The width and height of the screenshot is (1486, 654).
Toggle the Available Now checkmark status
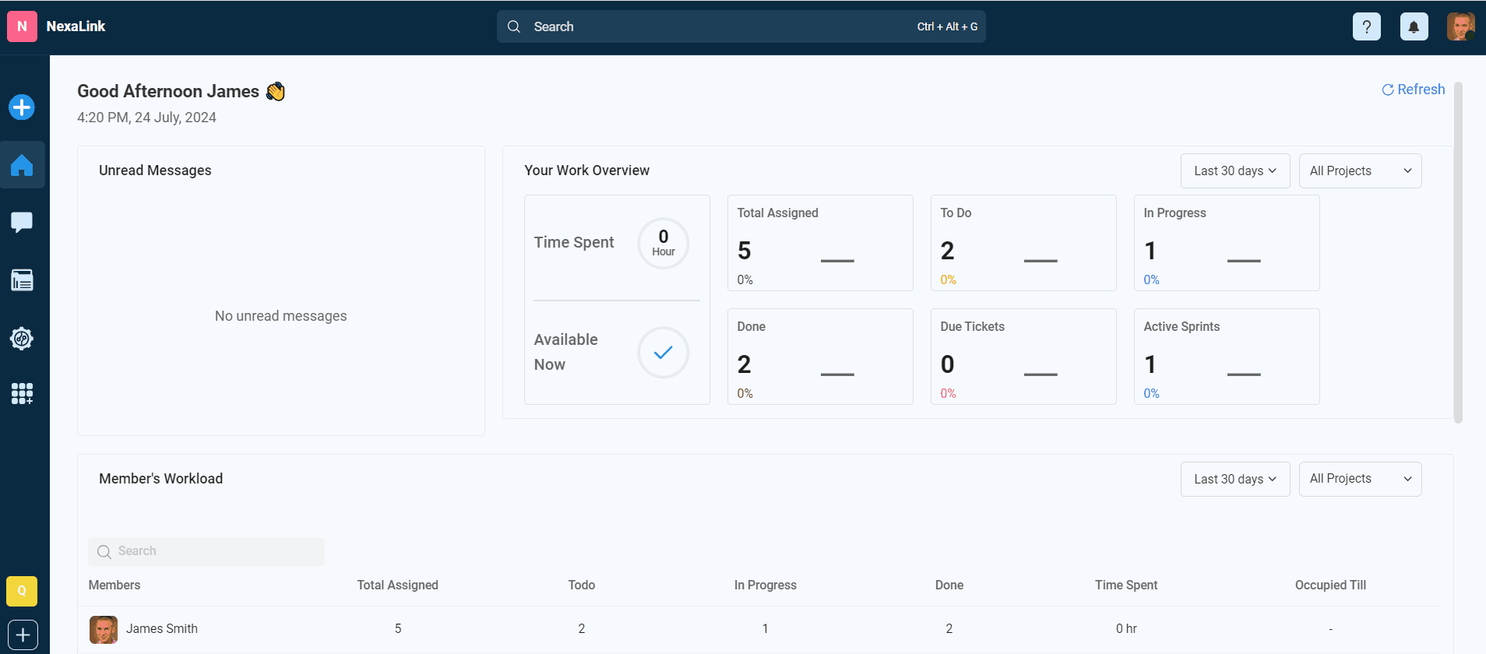(x=663, y=353)
